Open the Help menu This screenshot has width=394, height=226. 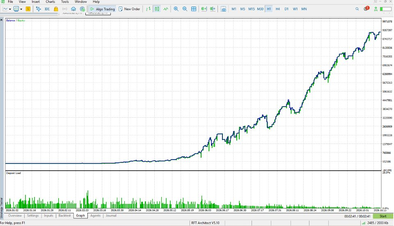pyautogui.click(x=96, y=2)
